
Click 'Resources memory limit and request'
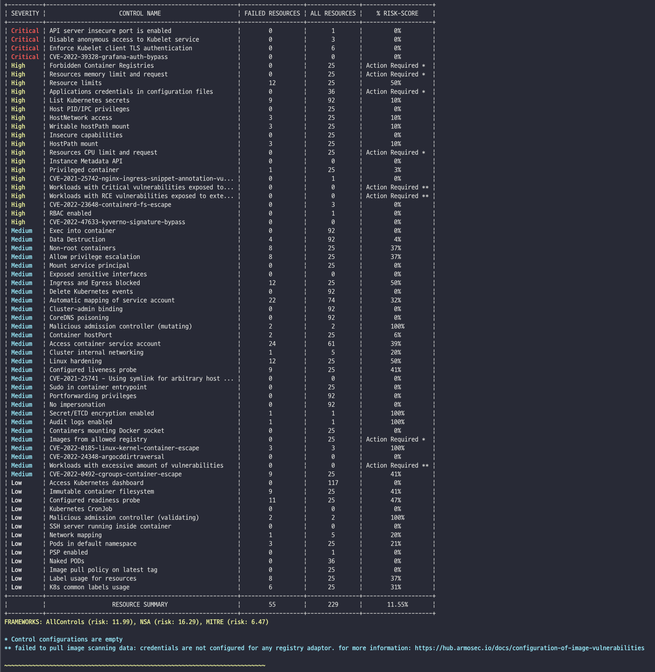coord(109,74)
